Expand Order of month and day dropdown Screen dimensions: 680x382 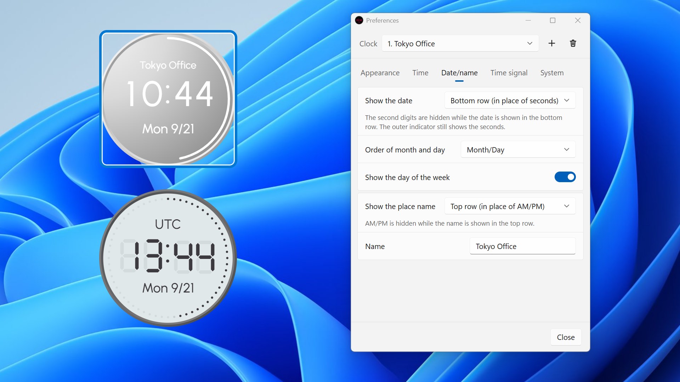pyautogui.click(x=518, y=150)
